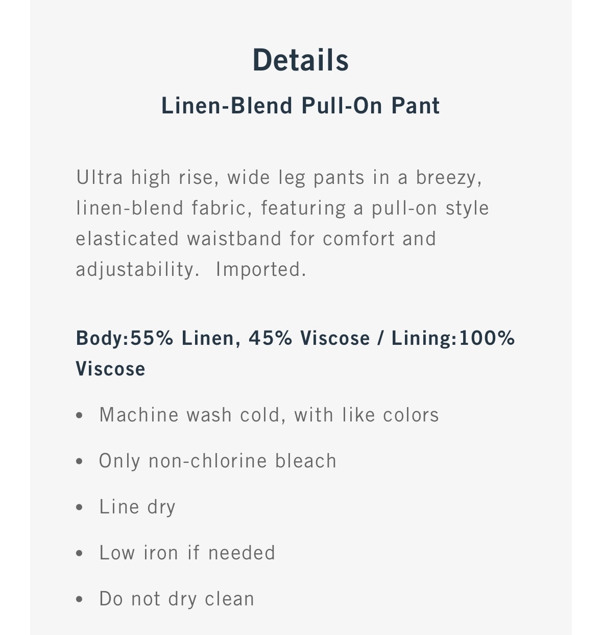
Task: Click the word Imported in description
Action: point(261,269)
